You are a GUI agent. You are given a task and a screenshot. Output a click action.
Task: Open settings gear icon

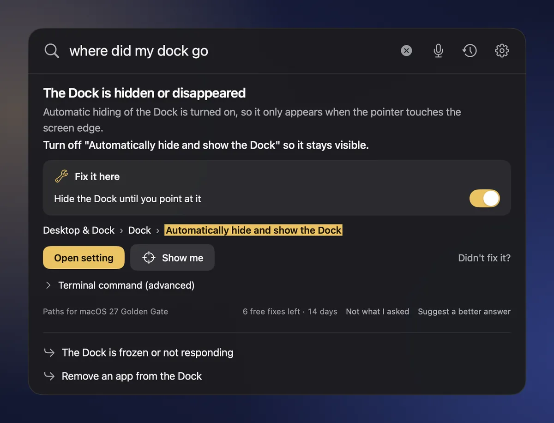502,51
